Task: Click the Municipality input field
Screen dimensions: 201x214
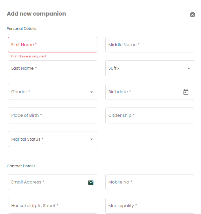Action: pyautogui.click(x=150, y=206)
